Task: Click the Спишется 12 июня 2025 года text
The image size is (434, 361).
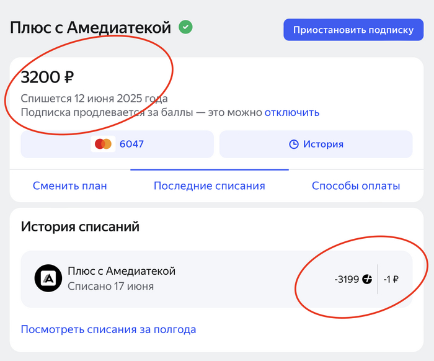Action: pos(94,99)
